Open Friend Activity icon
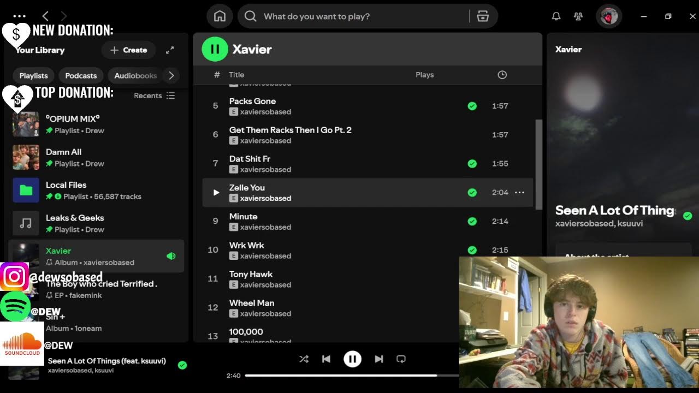Viewport: 699px width, 393px height. 578,16
